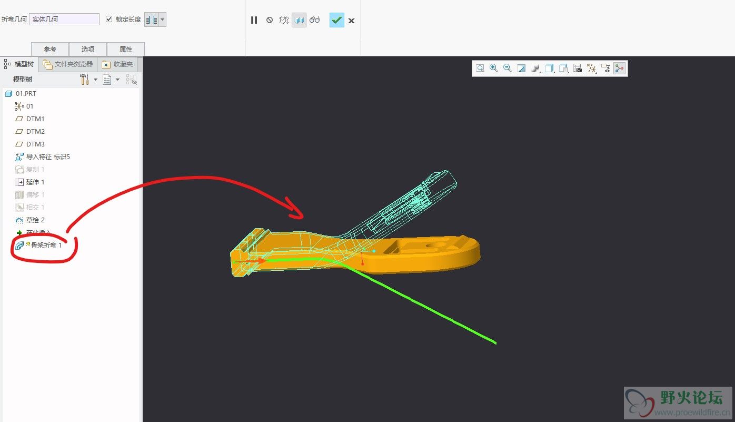Viewport: 735px width, 422px height.
Task: Open the saved orientations cube menu
Action: coord(550,68)
